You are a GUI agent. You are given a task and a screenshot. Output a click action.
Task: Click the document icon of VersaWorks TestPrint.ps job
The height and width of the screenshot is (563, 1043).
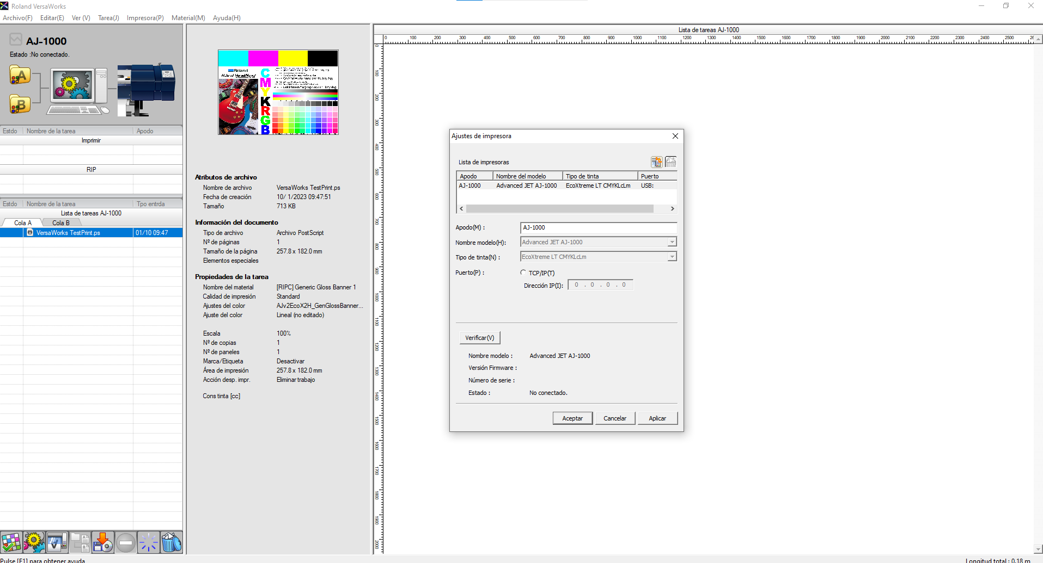(31, 233)
